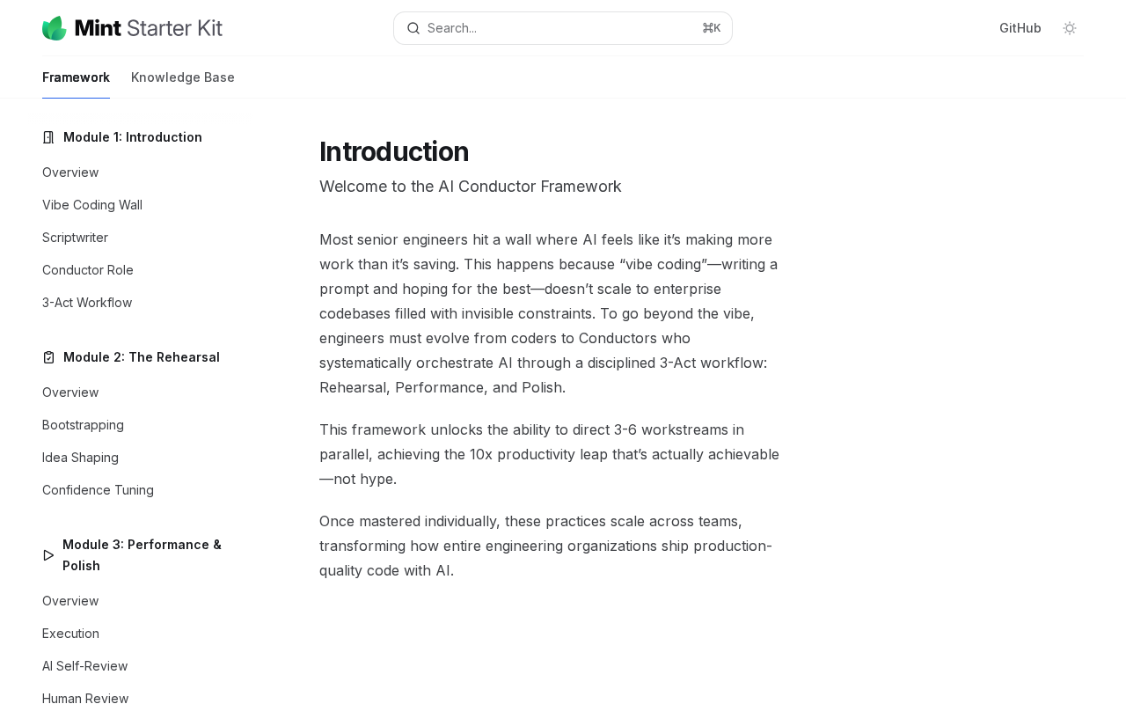Go to the Scriptwriter page
Screen dimensions: 1126x704
(x=75, y=238)
